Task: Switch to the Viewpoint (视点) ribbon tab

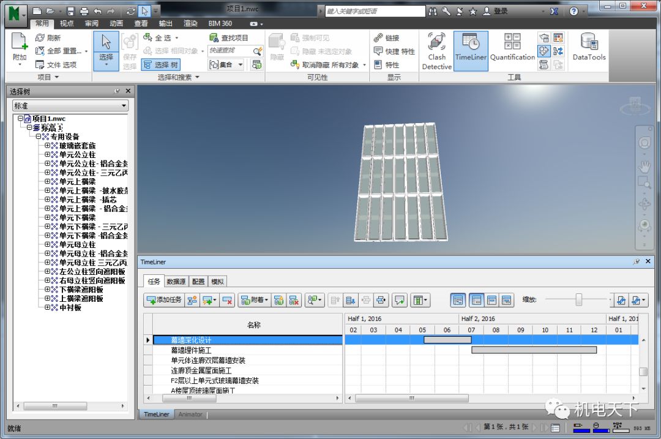Action: (66, 24)
